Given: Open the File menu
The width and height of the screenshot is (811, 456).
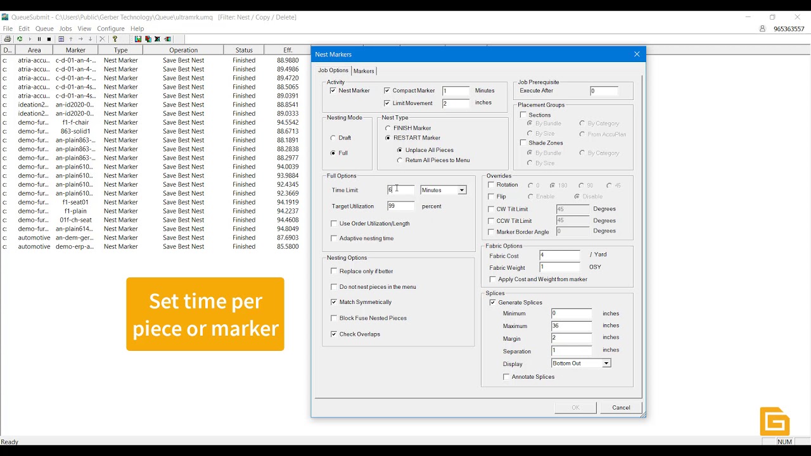Looking at the screenshot, I should coord(8,28).
